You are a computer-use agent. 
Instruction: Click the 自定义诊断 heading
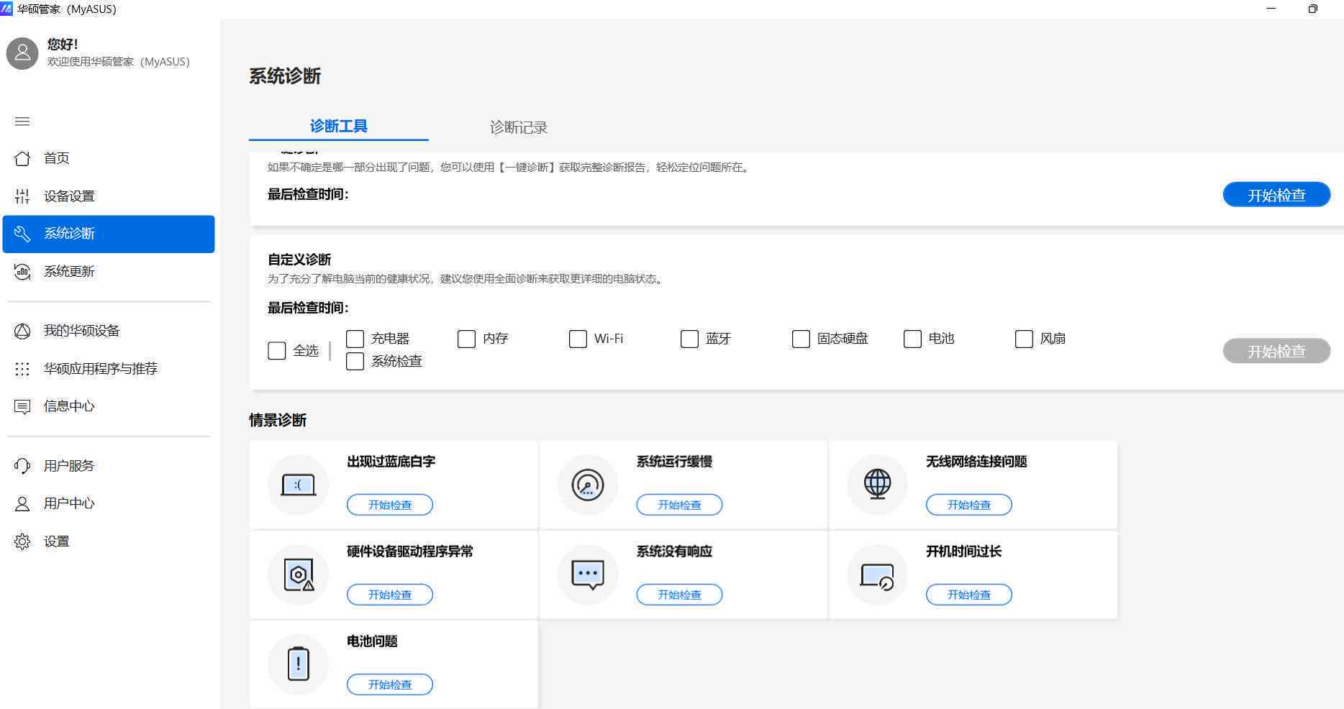tap(299, 260)
